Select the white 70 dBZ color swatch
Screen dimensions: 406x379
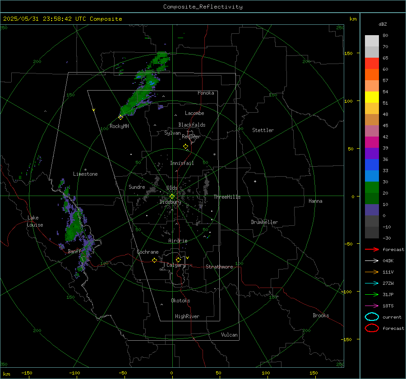click(372, 41)
